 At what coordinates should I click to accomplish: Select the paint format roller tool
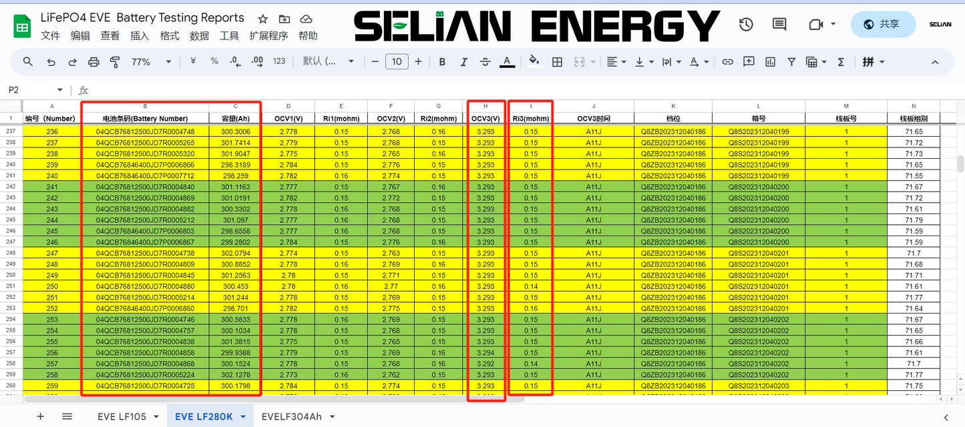point(115,62)
